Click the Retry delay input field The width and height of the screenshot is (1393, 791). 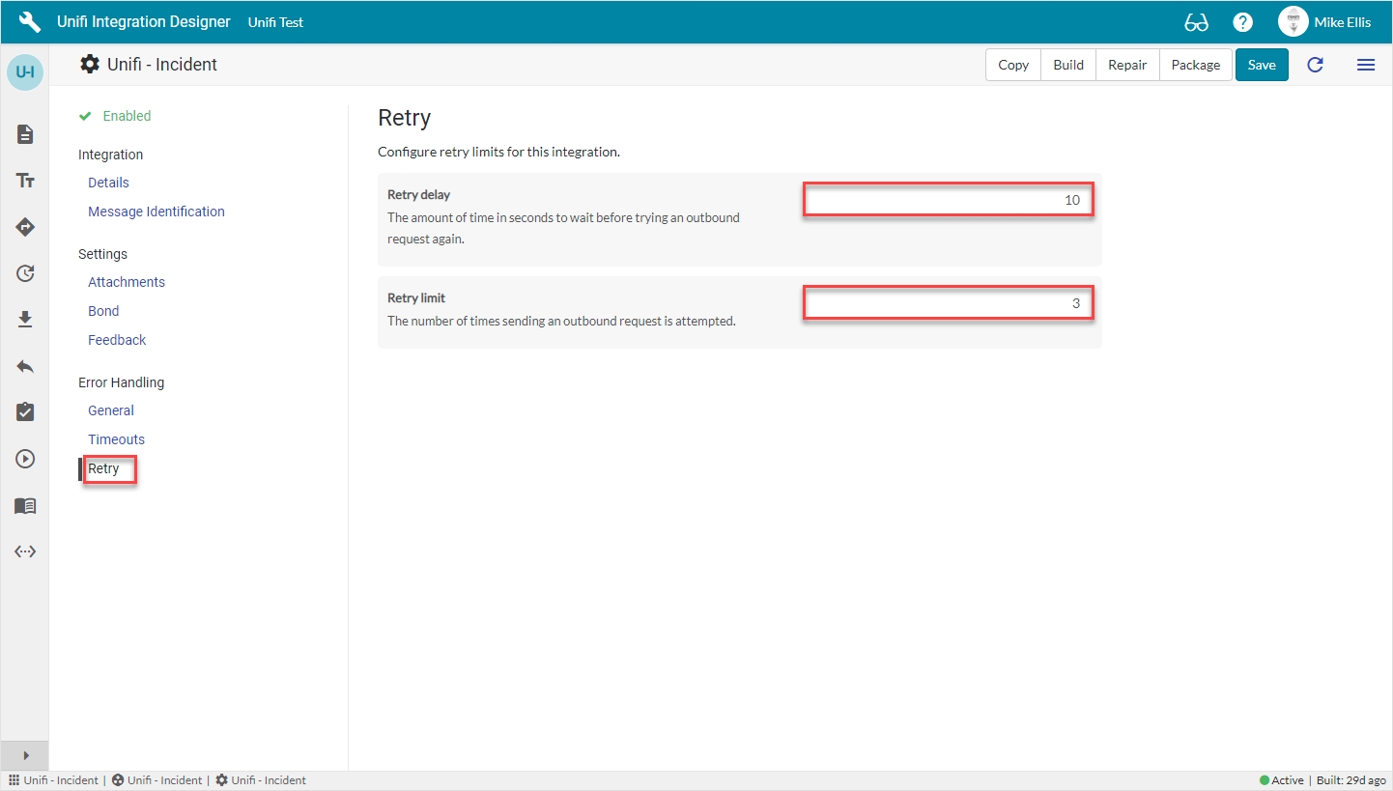tap(948, 200)
